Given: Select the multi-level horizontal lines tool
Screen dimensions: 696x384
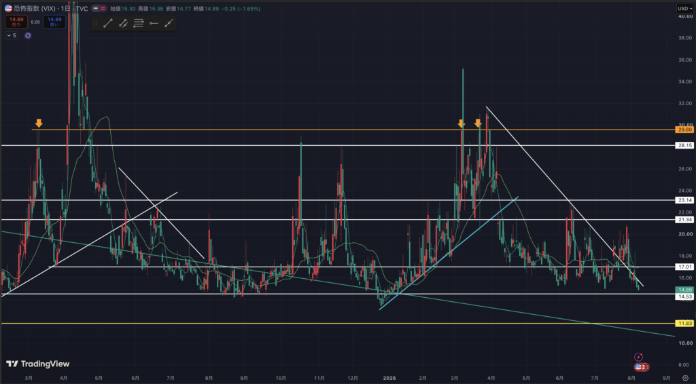Looking at the screenshot, I should pyautogui.click(x=139, y=24).
